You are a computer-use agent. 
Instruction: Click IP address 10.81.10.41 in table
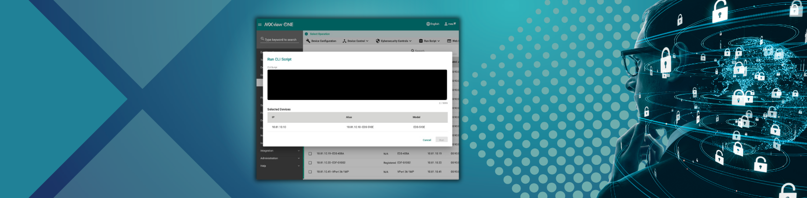[434, 172]
